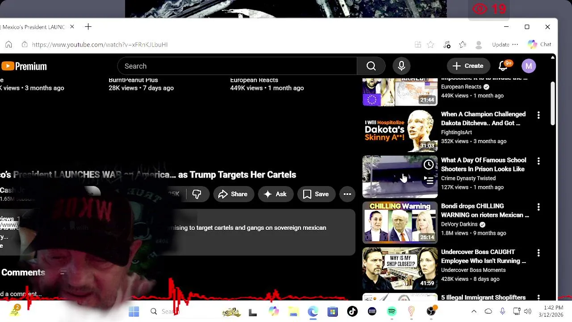The image size is (572, 322).
Task: Add school shooters video to Watch later
Action: (x=428, y=165)
